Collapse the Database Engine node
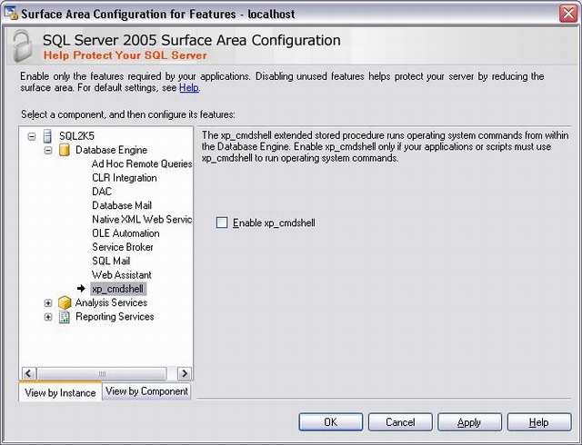The image size is (582, 445). click(x=48, y=150)
